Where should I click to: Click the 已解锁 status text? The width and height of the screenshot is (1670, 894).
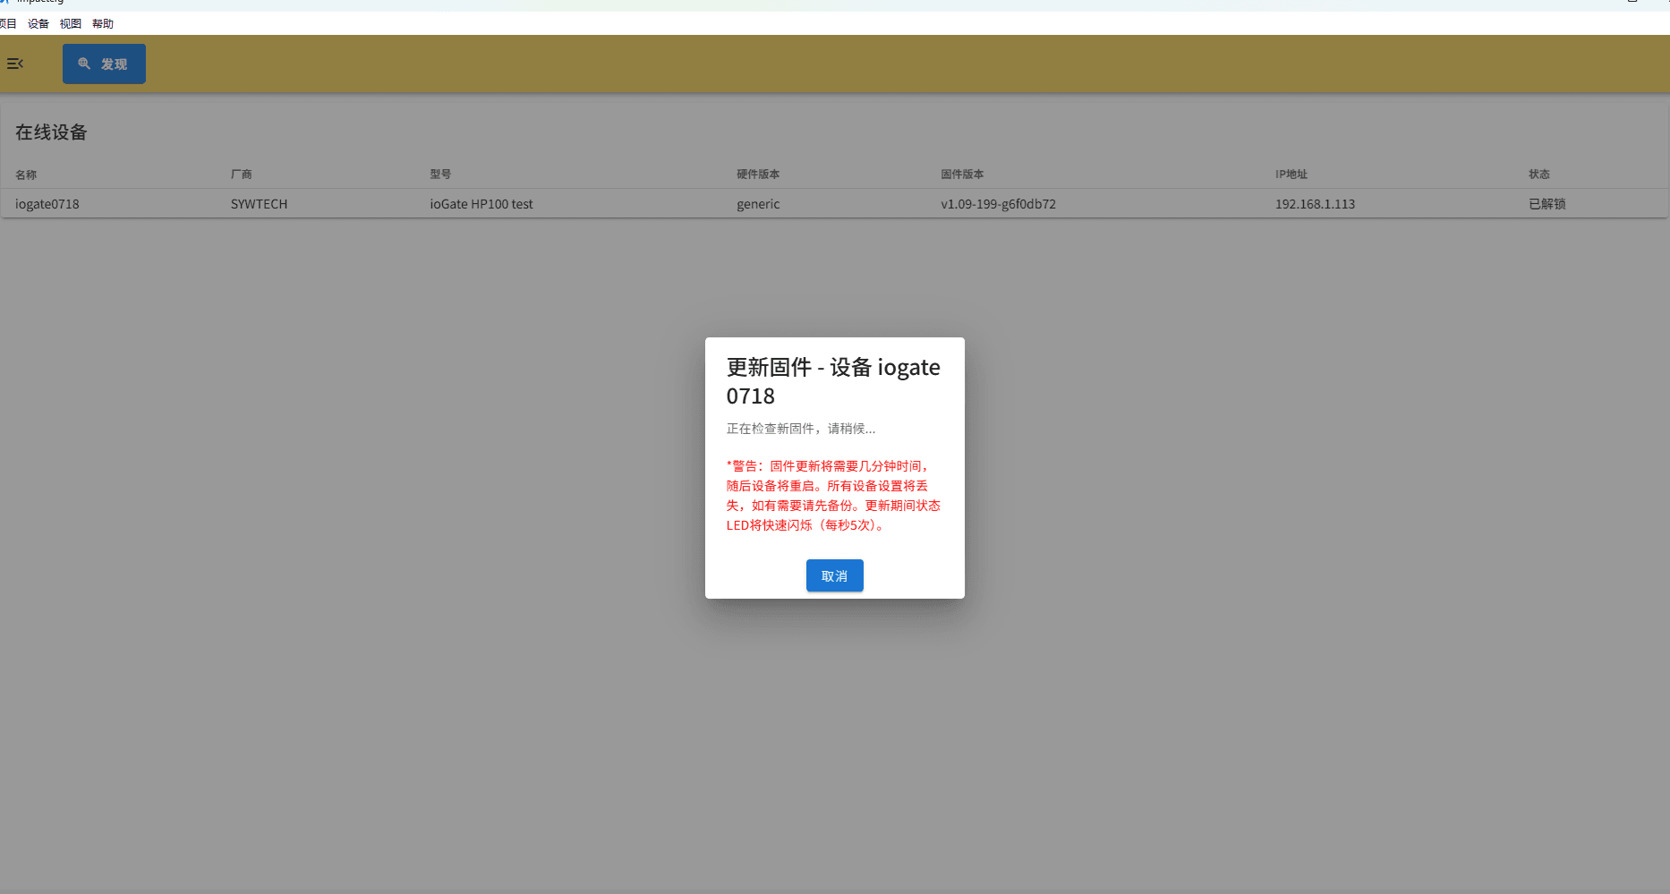1546,204
